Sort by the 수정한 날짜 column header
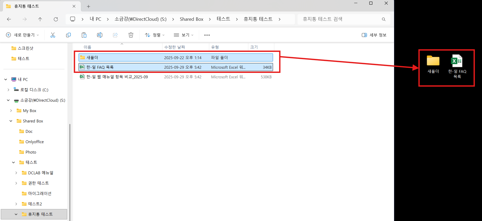Image resolution: width=482 pixels, height=221 pixels. 175,47
